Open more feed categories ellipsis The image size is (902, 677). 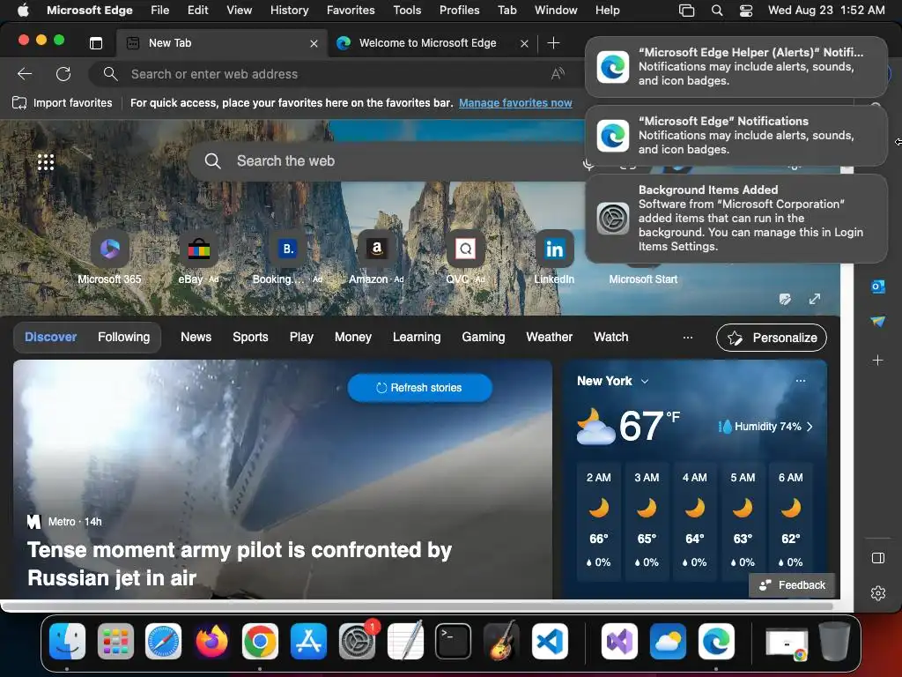(x=687, y=338)
